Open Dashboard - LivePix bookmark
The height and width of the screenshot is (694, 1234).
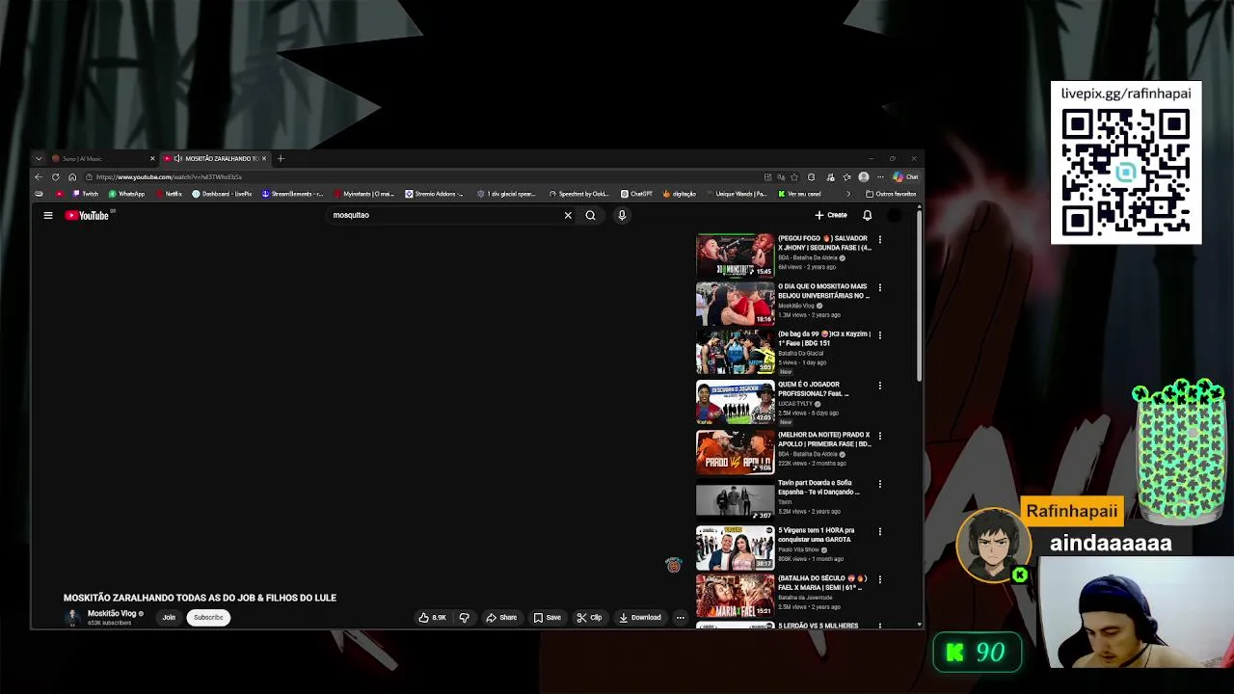click(x=222, y=194)
